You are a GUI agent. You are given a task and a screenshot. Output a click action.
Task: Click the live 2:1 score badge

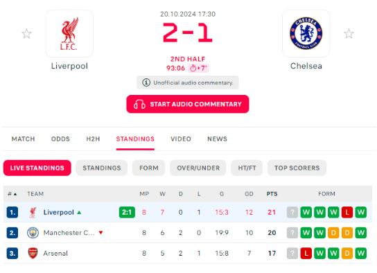click(x=127, y=212)
